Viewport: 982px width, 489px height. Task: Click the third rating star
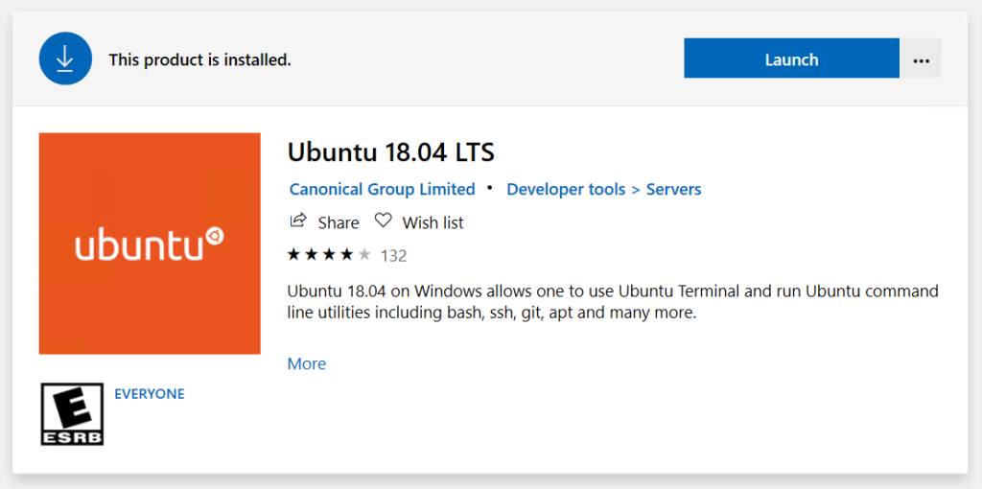pos(329,254)
